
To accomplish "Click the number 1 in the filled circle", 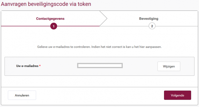I will coord(54,26).
